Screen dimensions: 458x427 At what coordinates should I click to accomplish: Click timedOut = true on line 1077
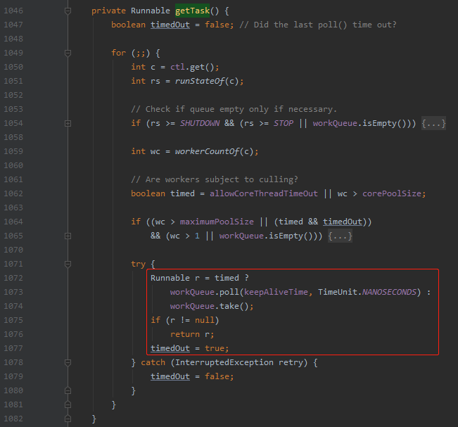(189, 348)
